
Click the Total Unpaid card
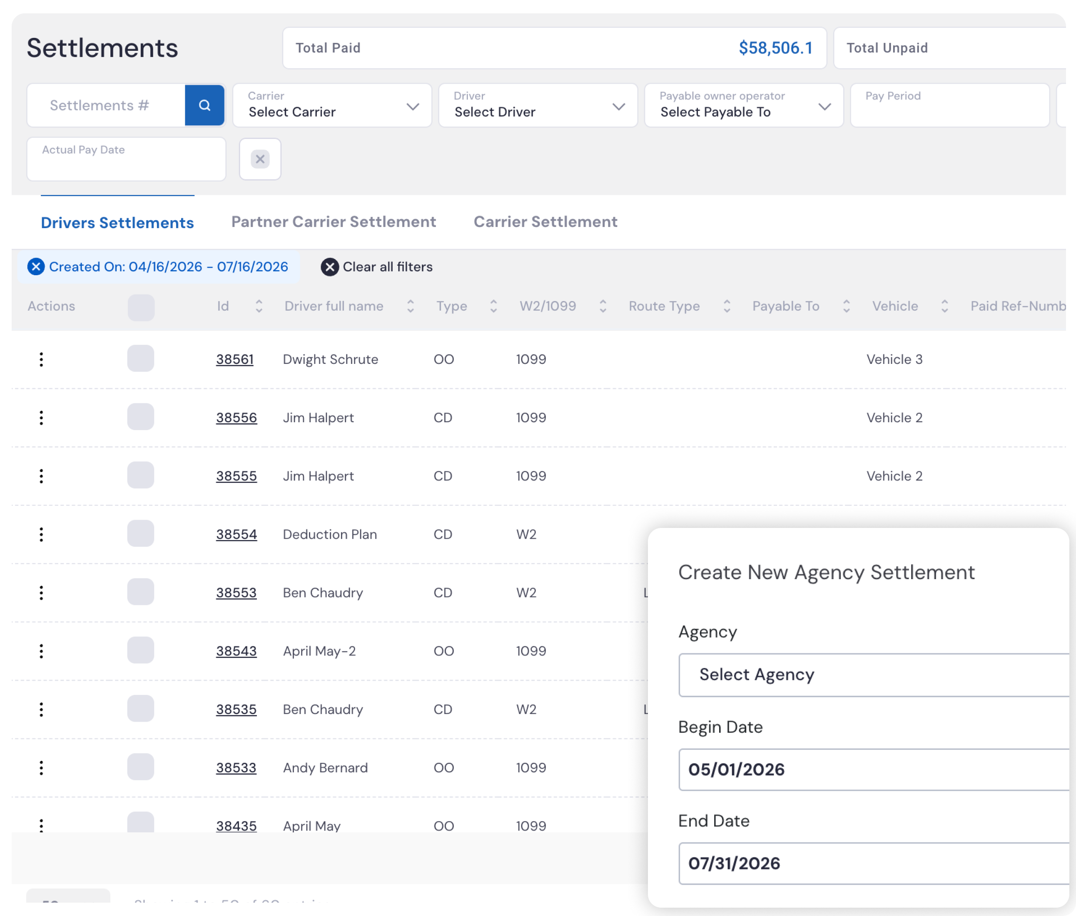click(x=950, y=48)
